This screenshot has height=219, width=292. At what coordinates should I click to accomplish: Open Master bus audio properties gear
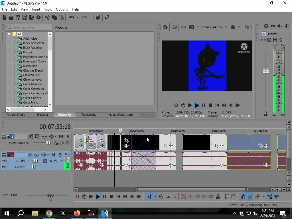(x=266, y=26)
